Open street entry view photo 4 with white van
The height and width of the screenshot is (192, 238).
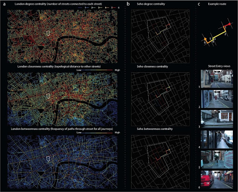pyautogui.click(x=217, y=139)
